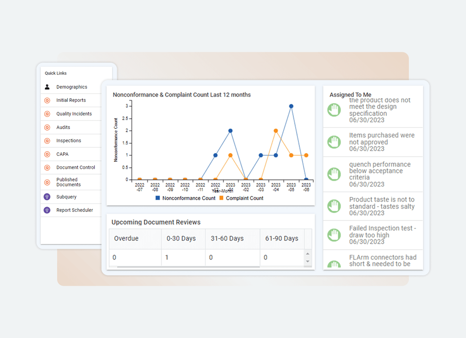The image size is (466, 338).
Task: Click the Demographics person icon
Action: [x=47, y=87]
